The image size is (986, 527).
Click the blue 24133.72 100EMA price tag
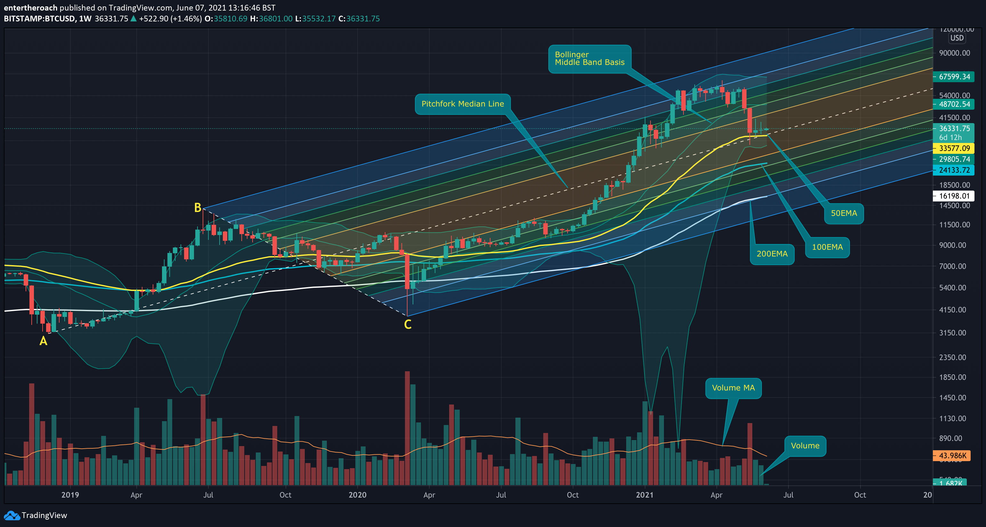coord(954,170)
